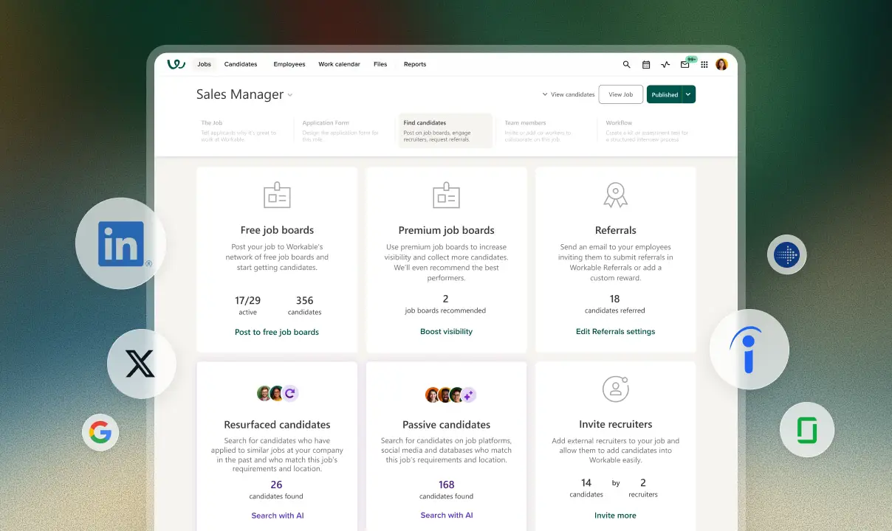Open the activity pulse icon
Image resolution: width=892 pixels, height=531 pixels.
[665, 65]
